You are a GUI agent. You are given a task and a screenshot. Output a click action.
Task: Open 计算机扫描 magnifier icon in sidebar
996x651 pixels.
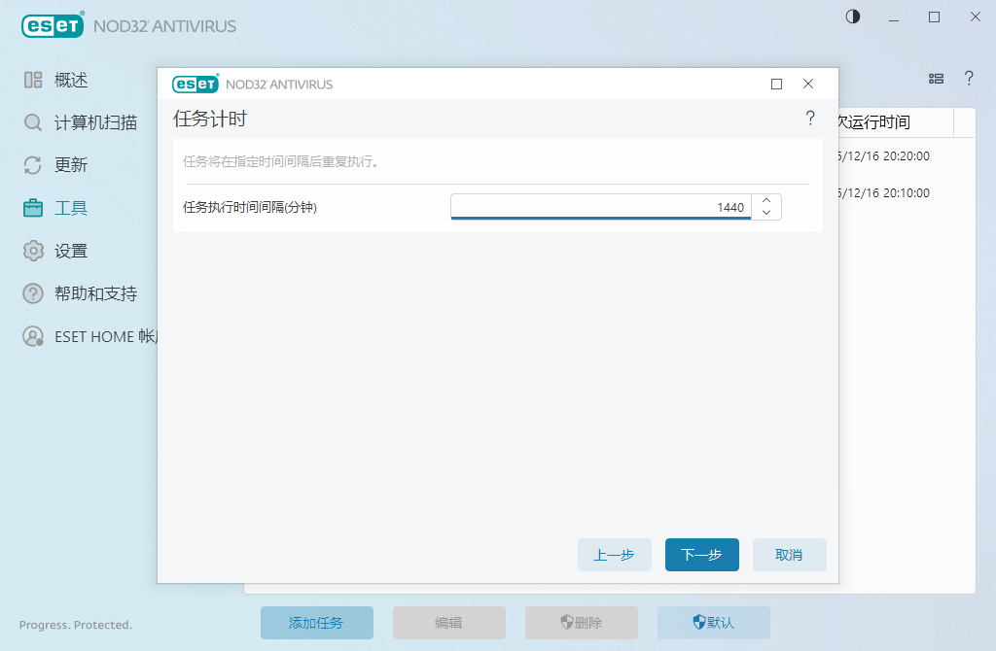click(x=33, y=122)
